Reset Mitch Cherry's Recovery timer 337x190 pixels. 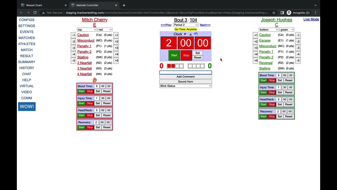[x=107, y=127]
